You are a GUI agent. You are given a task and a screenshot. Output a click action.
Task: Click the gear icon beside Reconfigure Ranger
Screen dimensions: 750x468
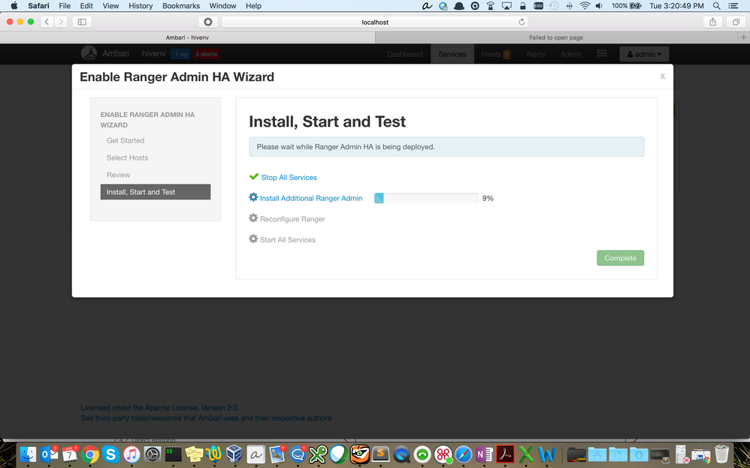click(253, 218)
